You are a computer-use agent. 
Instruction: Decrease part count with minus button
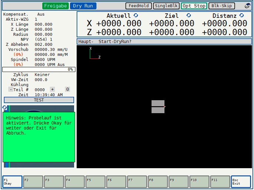(11, 89)
